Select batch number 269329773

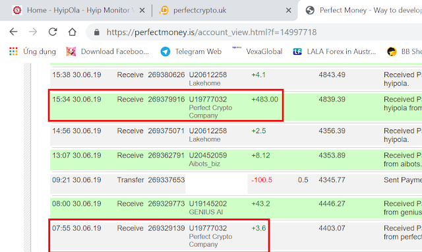[x=166, y=204]
